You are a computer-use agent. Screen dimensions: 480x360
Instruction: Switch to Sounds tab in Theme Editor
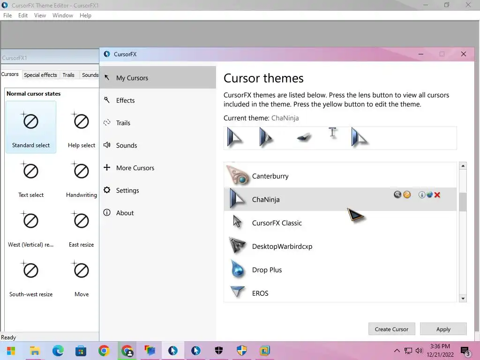tap(90, 75)
